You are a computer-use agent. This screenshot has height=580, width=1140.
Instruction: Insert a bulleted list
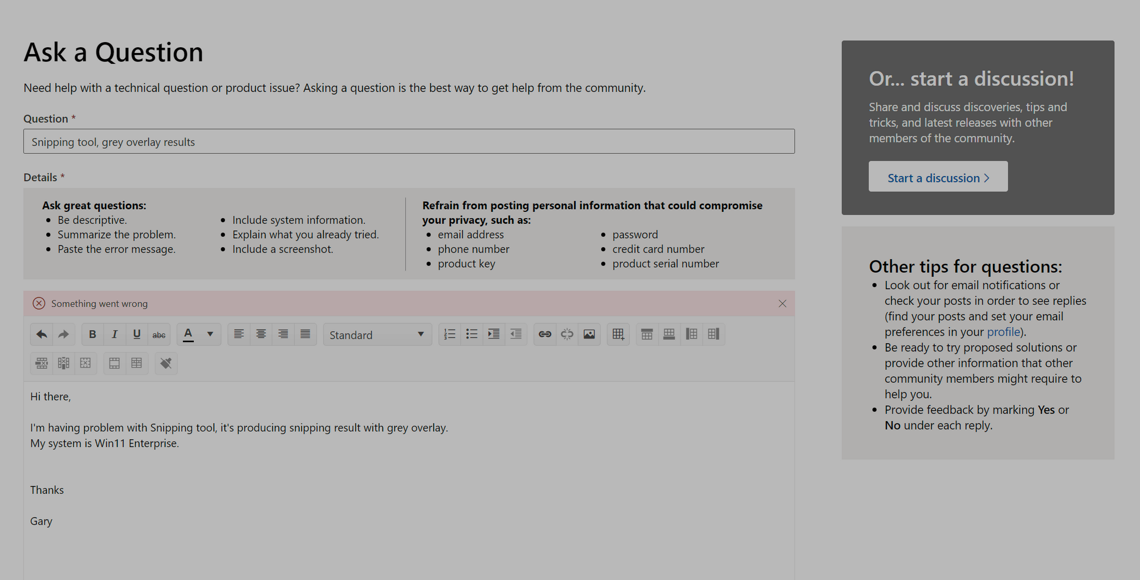pyautogui.click(x=471, y=334)
